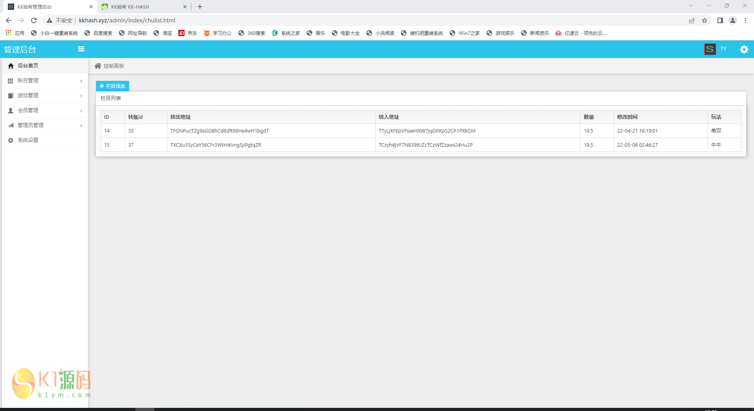Click the 栏目添加 button
Image resolution: width=754 pixels, height=411 pixels.
112,86
